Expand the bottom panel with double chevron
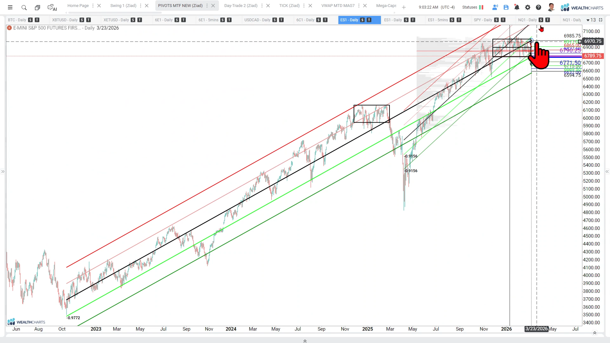Screen dimensions: 610x343 pos(305,341)
